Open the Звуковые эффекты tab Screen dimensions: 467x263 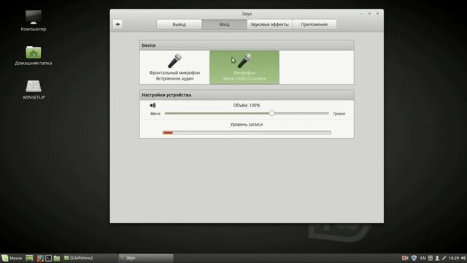click(269, 24)
